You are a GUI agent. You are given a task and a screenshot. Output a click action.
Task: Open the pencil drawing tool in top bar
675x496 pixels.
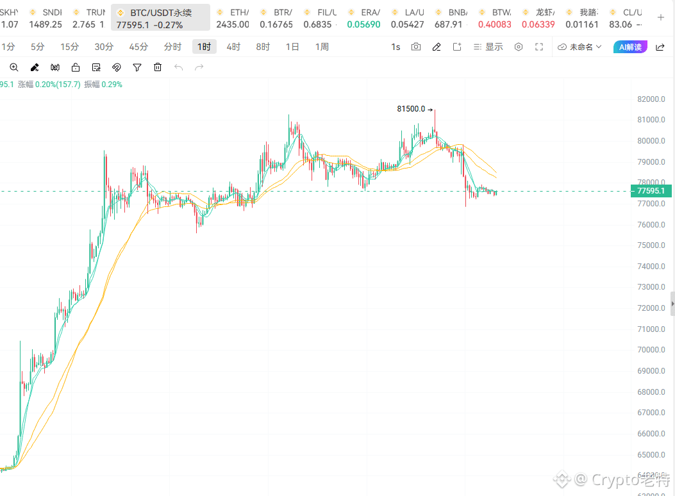tap(437, 47)
